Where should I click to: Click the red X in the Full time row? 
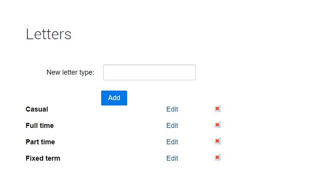pos(217,125)
